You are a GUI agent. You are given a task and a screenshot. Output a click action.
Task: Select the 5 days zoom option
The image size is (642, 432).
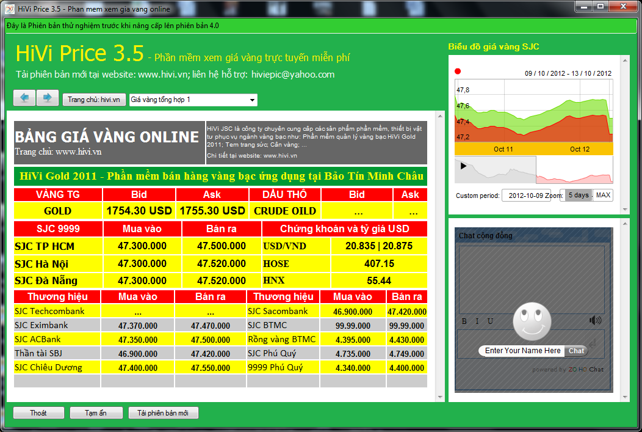point(579,195)
